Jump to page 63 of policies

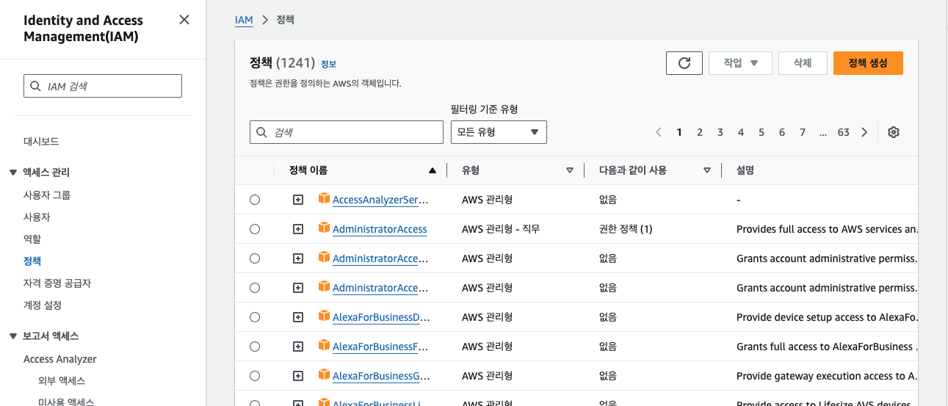click(843, 132)
